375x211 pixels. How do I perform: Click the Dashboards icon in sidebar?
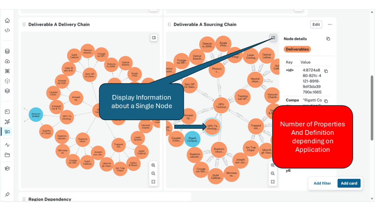pos(7,132)
